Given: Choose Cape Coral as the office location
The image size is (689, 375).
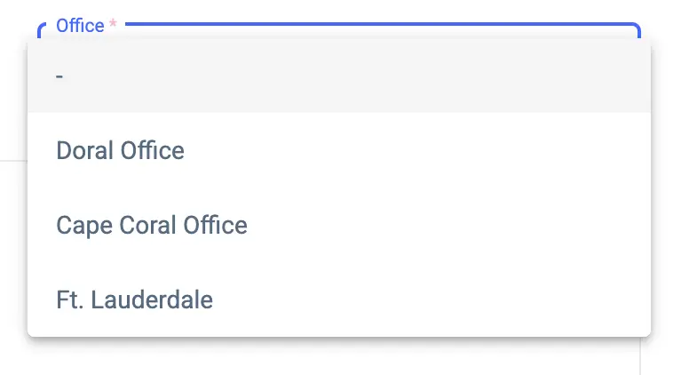Looking at the screenshot, I should [152, 225].
